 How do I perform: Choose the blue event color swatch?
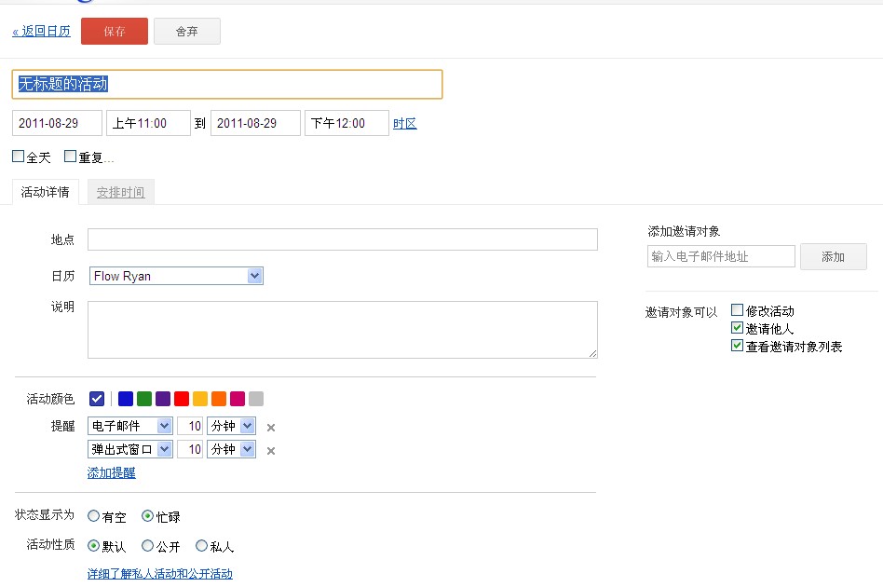point(126,399)
